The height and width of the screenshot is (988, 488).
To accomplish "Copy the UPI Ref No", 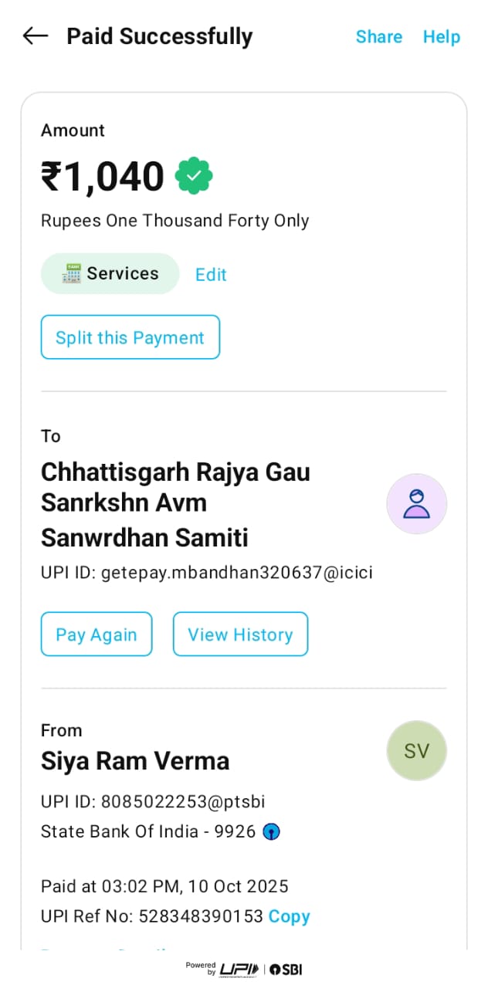I will click(289, 916).
